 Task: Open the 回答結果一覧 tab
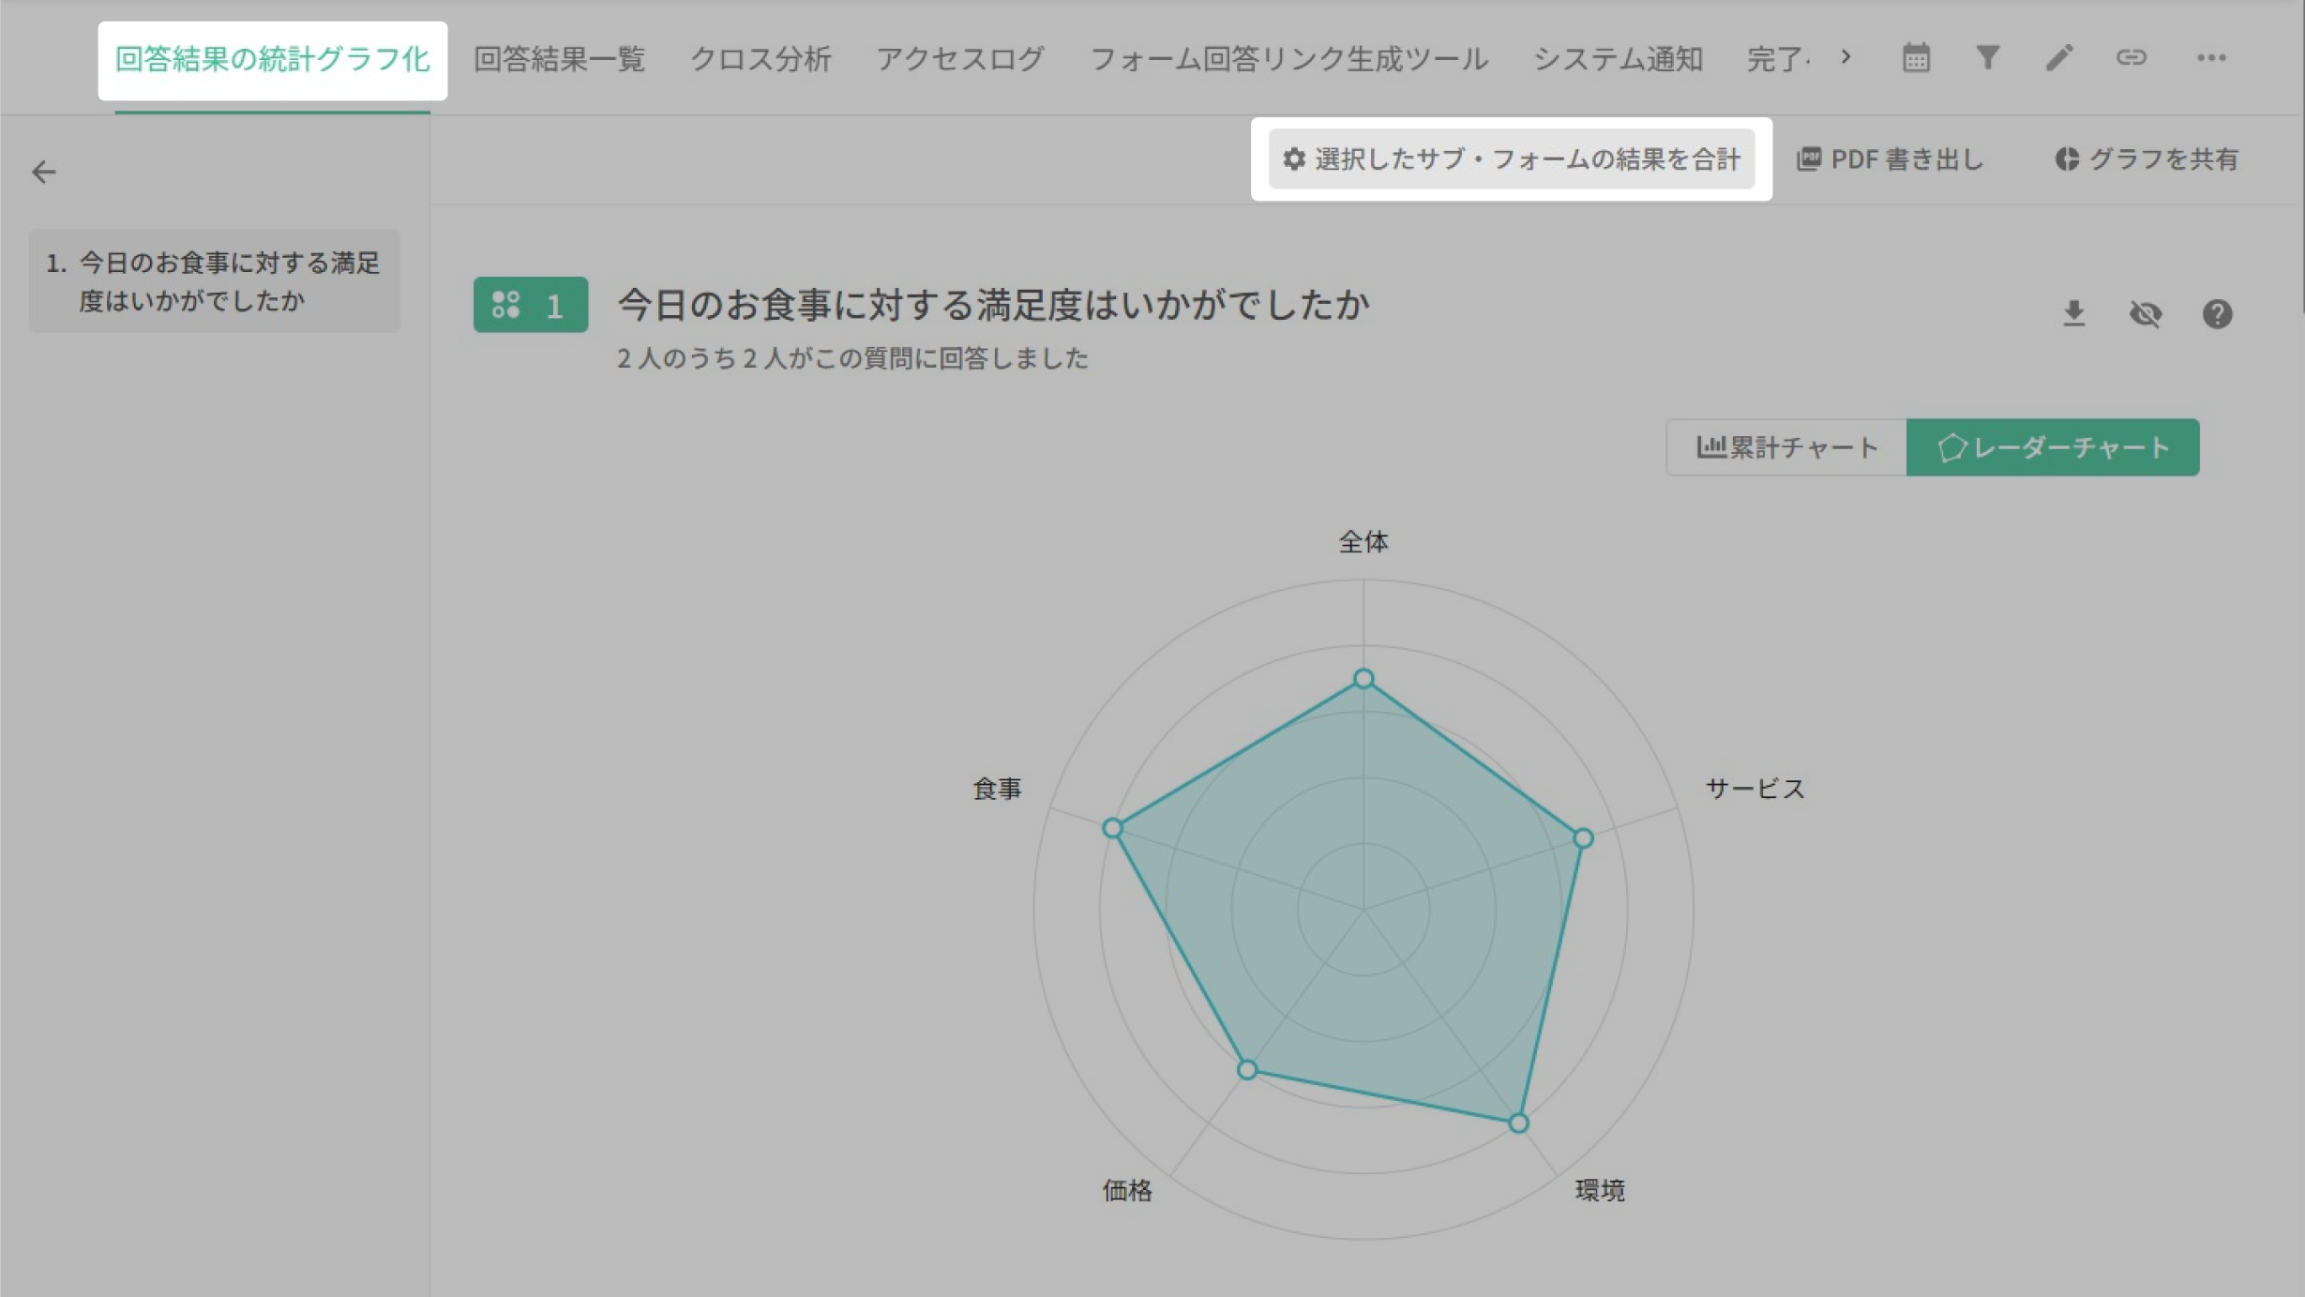(x=559, y=59)
